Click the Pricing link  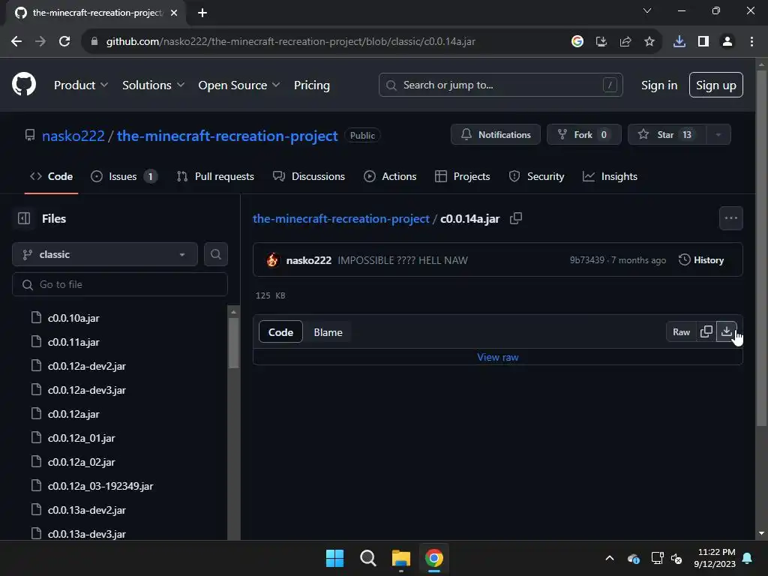tap(311, 85)
